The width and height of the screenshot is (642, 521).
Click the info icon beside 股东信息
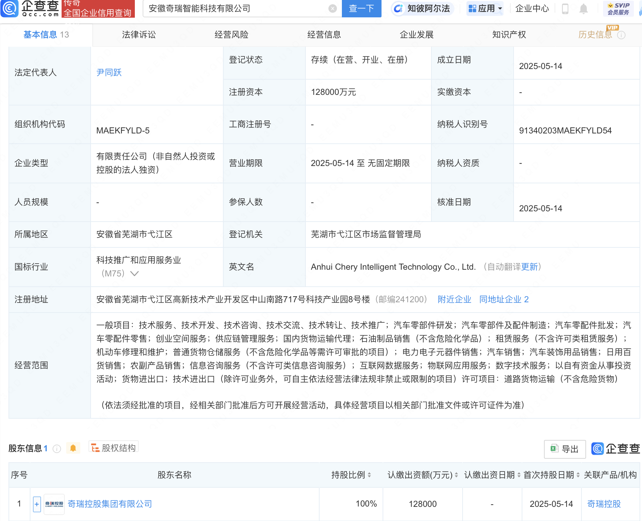pyautogui.click(x=57, y=448)
